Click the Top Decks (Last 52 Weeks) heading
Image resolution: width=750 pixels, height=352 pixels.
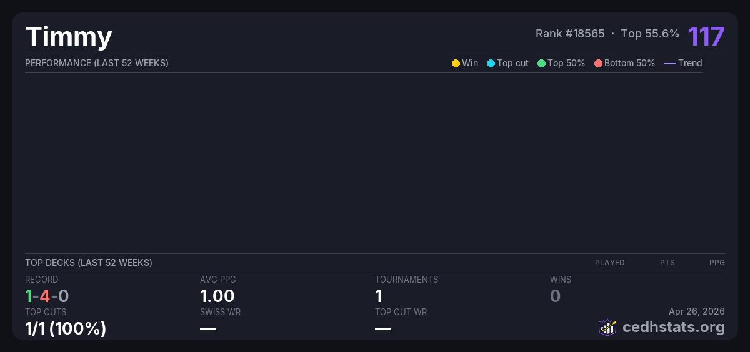coord(89,263)
